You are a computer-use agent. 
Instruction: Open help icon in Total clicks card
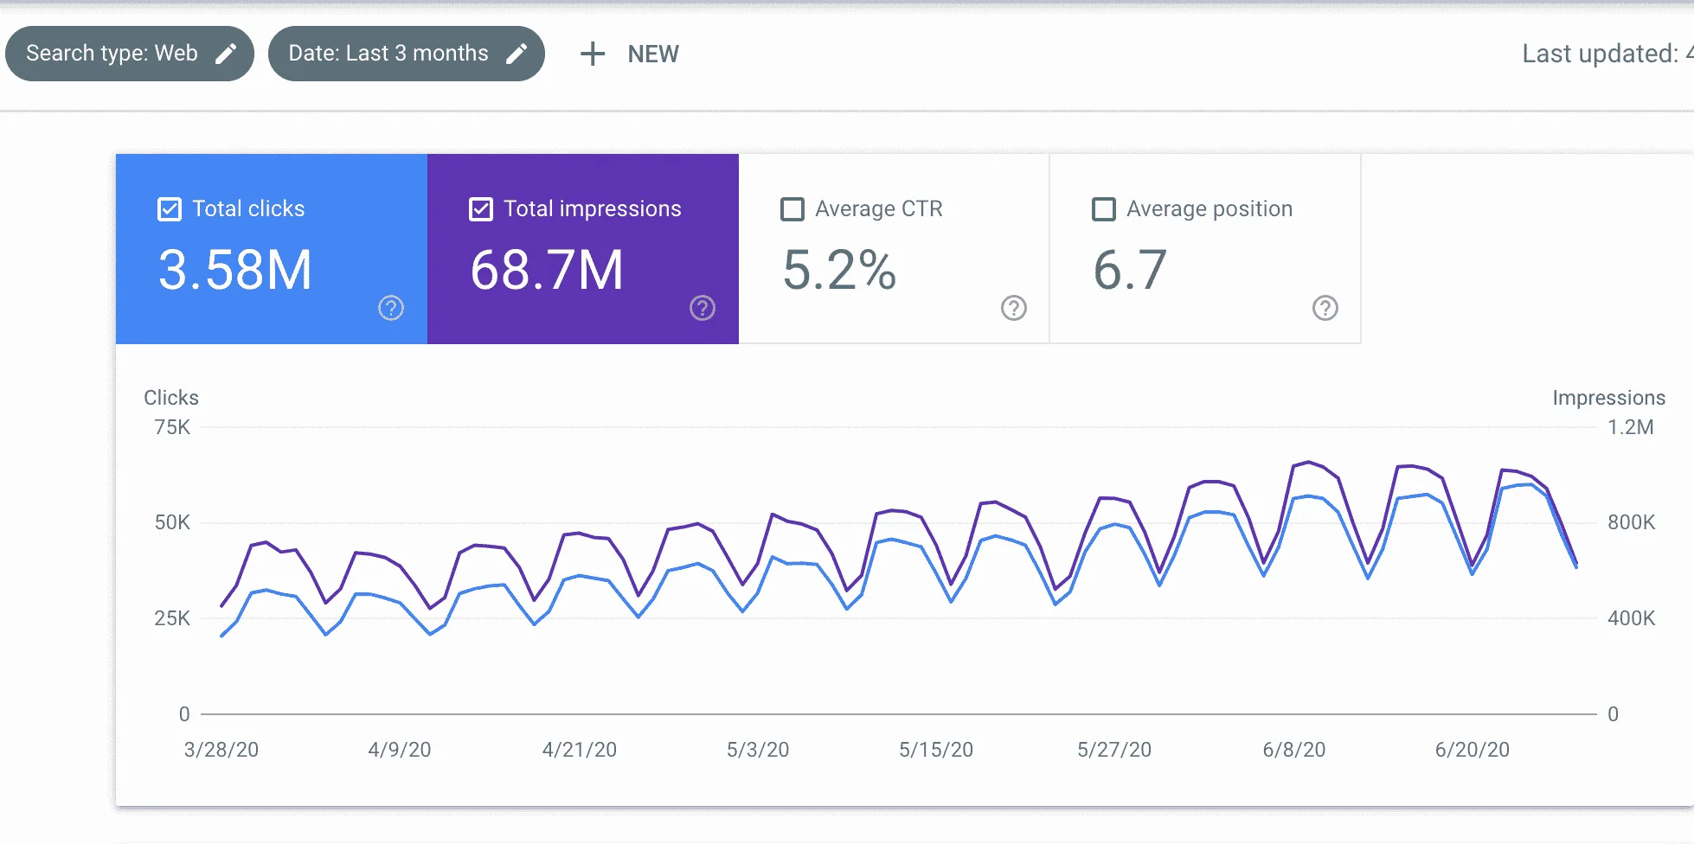coord(391,308)
